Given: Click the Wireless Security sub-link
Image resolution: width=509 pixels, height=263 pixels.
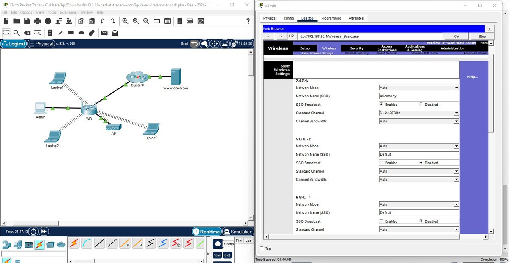Looking at the screenshot, I should [x=357, y=54].
